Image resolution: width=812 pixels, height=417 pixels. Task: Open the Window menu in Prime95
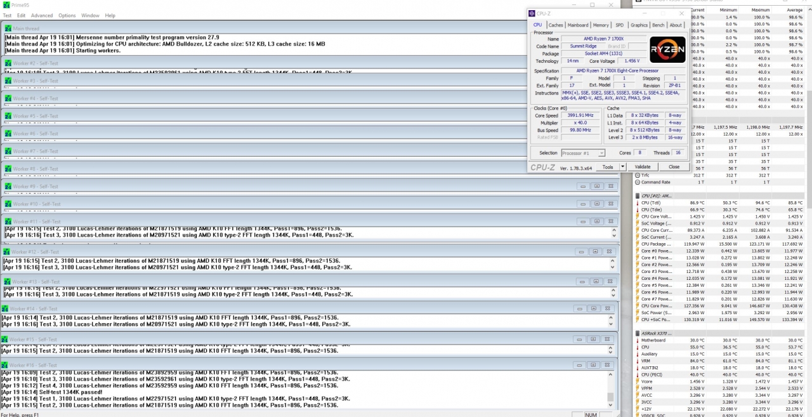[90, 15]
